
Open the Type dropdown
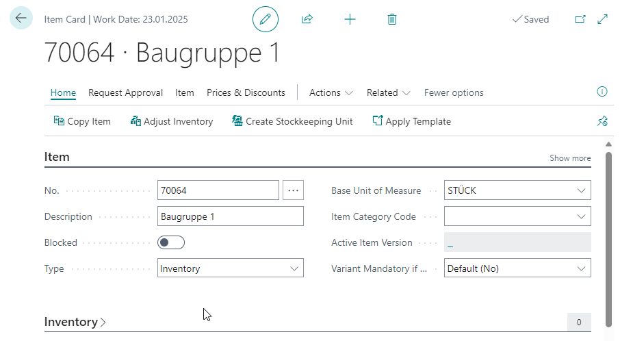click(231, 268)
